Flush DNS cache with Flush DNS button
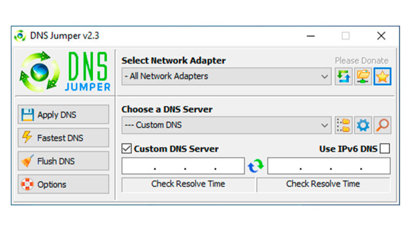 click(64, 161)
